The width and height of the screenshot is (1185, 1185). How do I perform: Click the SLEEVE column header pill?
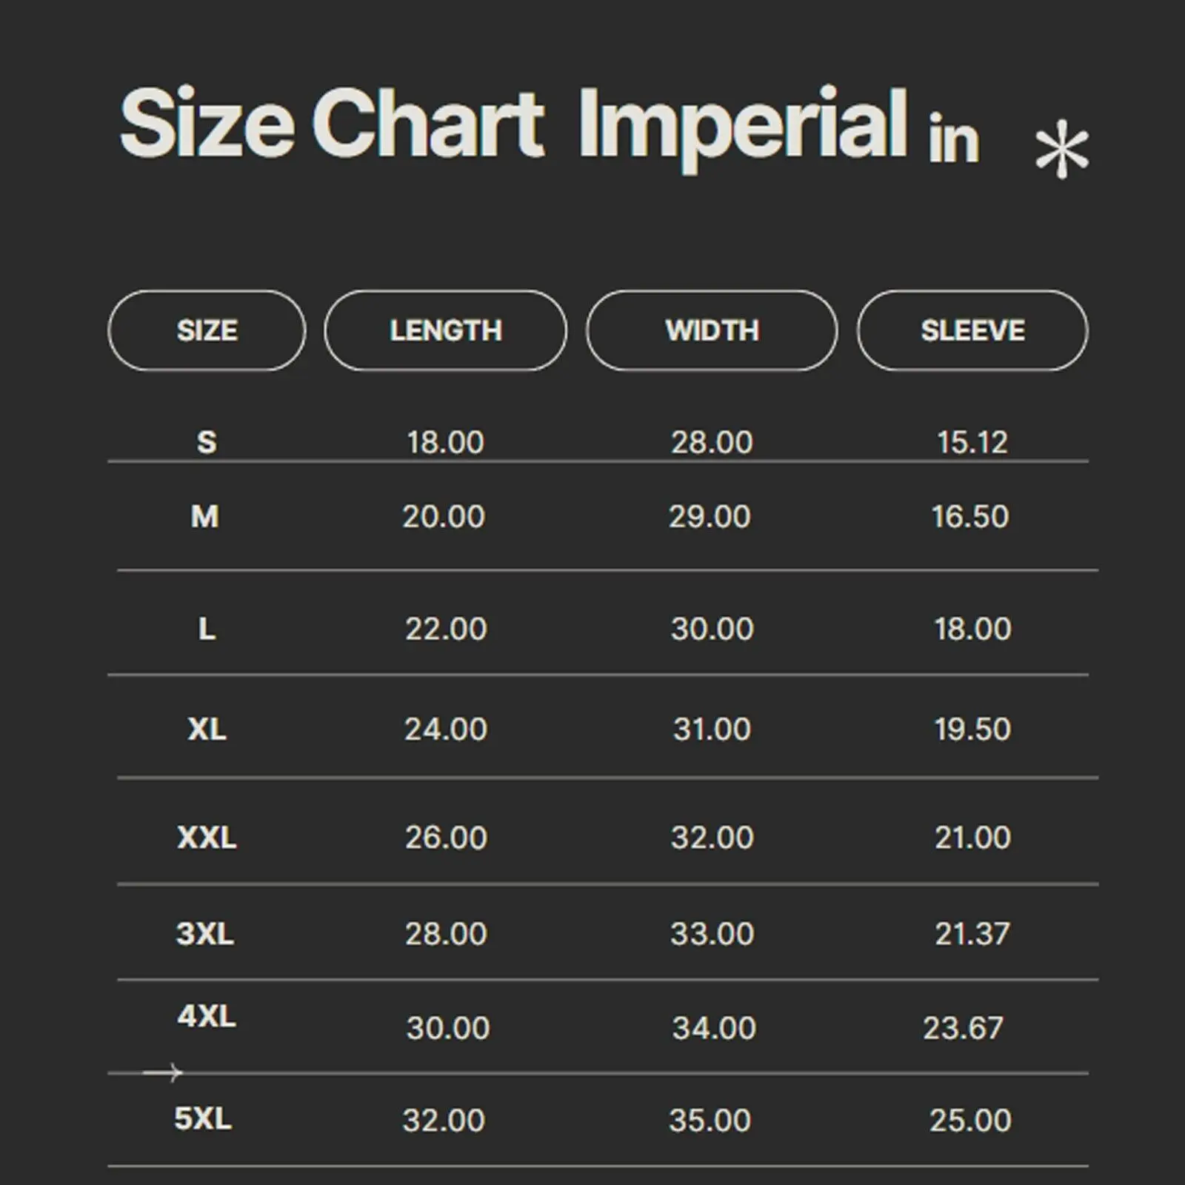pos(972,330)
